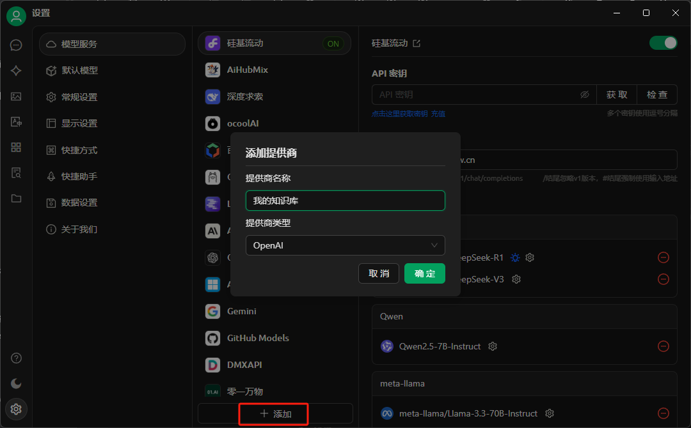Open settings gear for Qwen2.5-7B-Instruct
Screen dimensions: 691x428
point(493,346)
